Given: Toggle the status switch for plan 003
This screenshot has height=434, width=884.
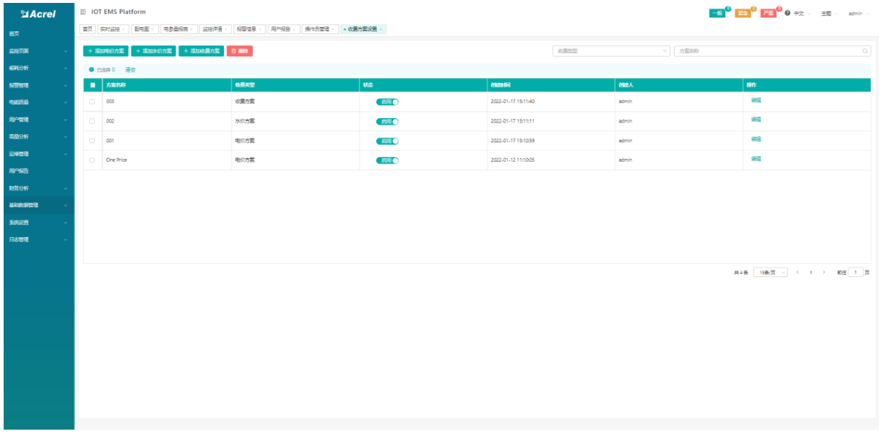Looking at the screenshot, I should coord(387,101).
